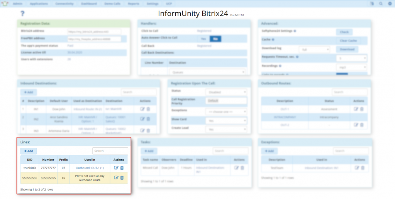Focus the Outbound Routes search field

tap(350, 92)
